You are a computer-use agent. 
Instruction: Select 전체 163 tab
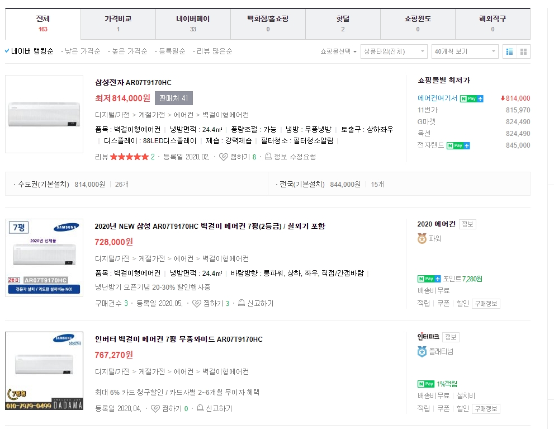click(42, 23)
